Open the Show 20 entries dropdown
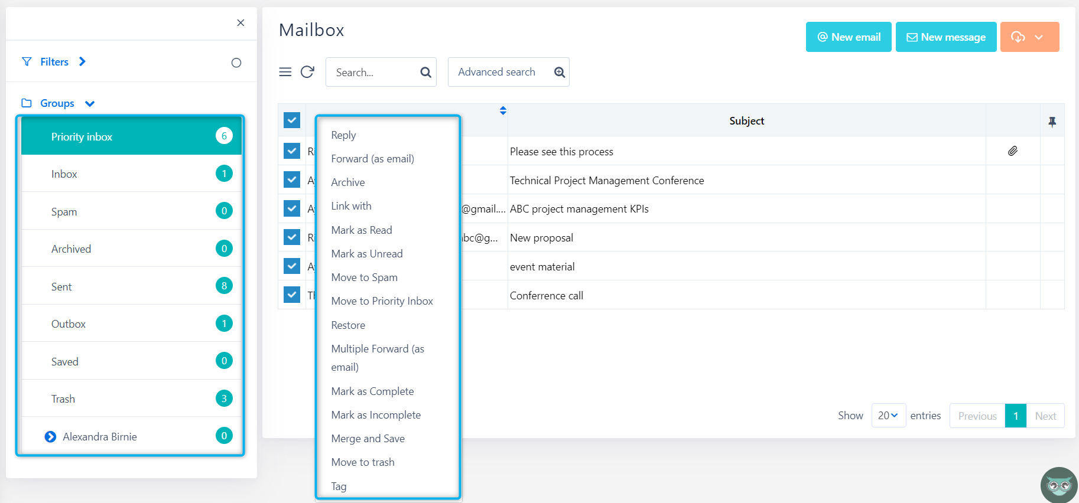 (889, 416)
